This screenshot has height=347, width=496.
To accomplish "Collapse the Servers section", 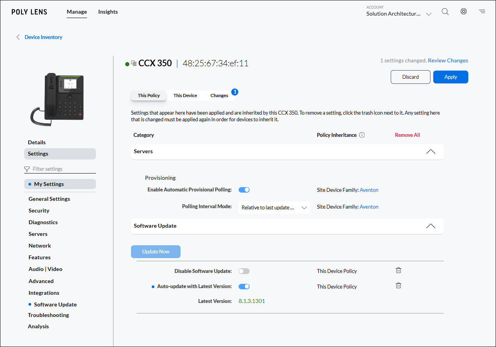I will point(430,152).
